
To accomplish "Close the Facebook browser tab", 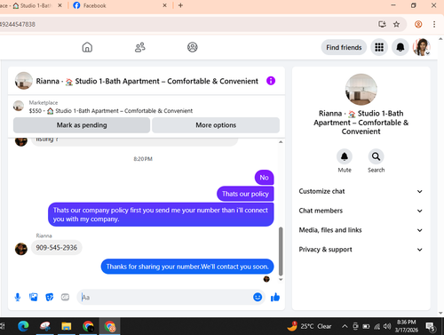I will [x=164, y=5].
